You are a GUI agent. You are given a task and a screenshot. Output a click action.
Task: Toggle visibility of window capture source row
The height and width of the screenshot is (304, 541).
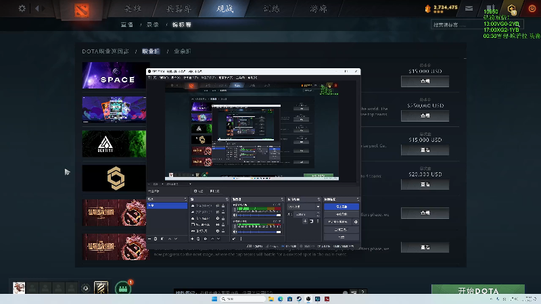point(217,225)
